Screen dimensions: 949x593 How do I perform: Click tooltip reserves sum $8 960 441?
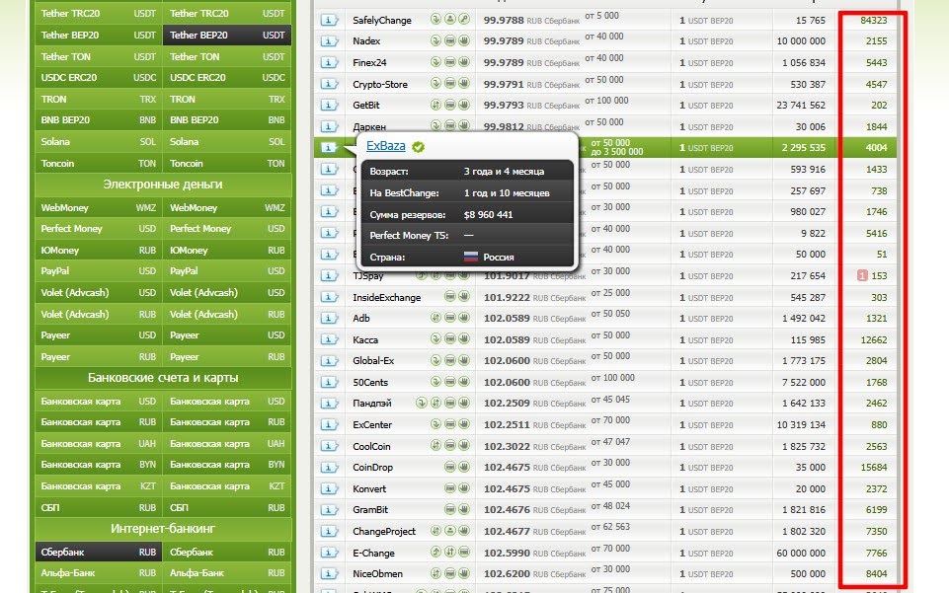pos(488,214)
